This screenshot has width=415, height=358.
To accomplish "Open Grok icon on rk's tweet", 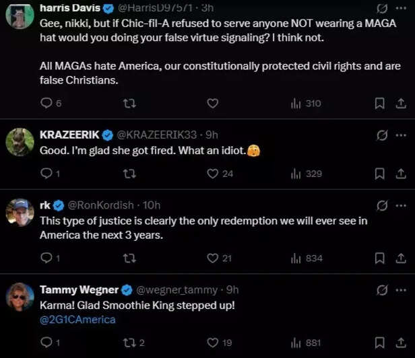I will click(x=382, y=205).
